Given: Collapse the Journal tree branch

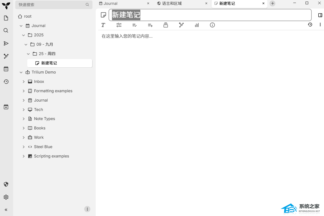Looking at the screenshot, I should pyautogui.click(x=21, y=26).
